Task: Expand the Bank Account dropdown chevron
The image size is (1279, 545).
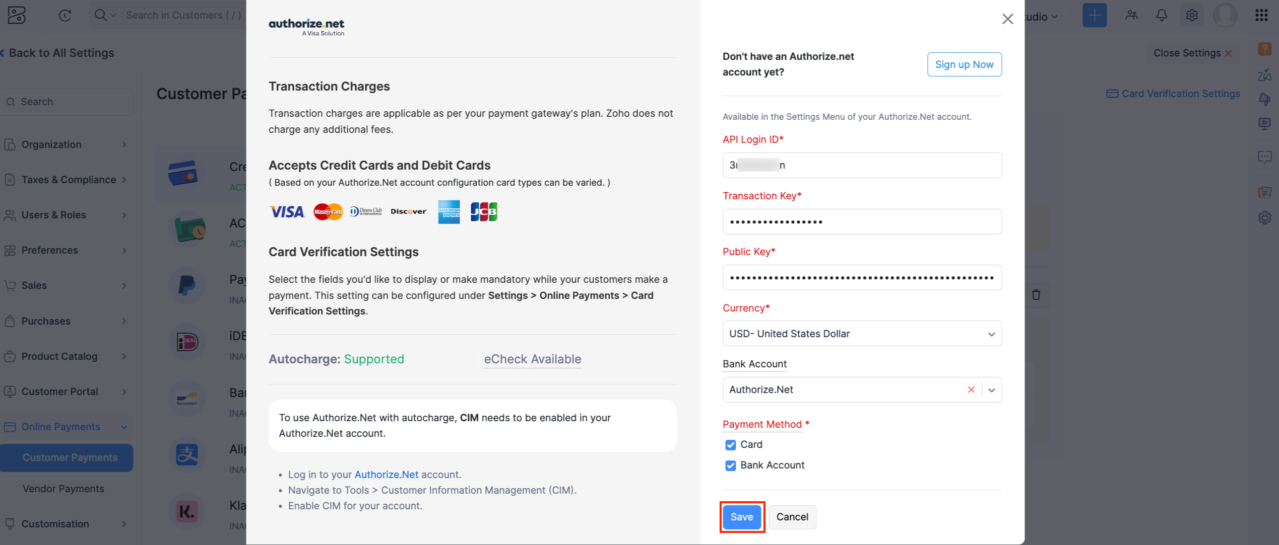Action: [x=991, y=389]
